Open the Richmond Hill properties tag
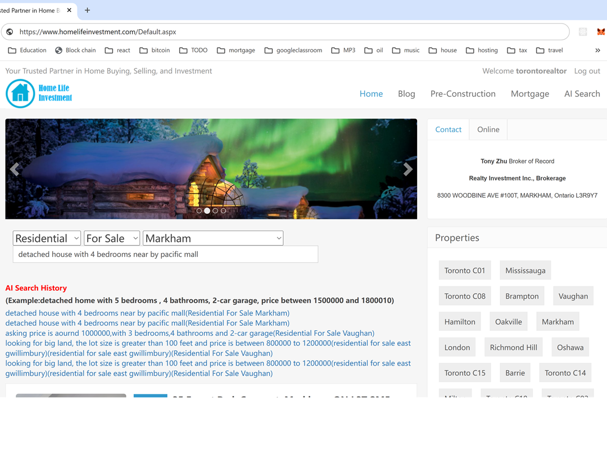607x468 pixels. [x=514, y=347]
